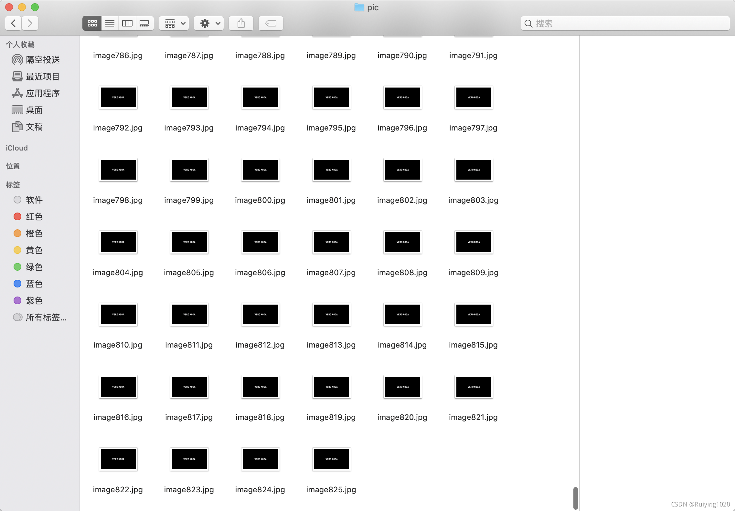Click the file name image786.jpg
Viewport: 735px width, 511px height.
pos(118,56)
